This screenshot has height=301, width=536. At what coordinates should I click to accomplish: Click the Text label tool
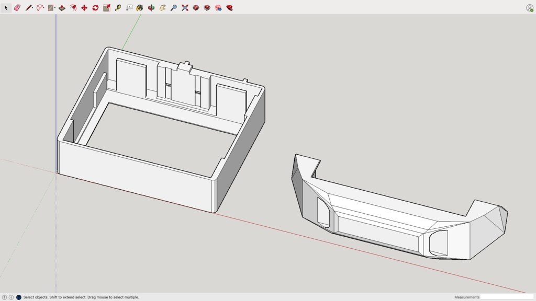pyautogui.click(x=129, y=8)
